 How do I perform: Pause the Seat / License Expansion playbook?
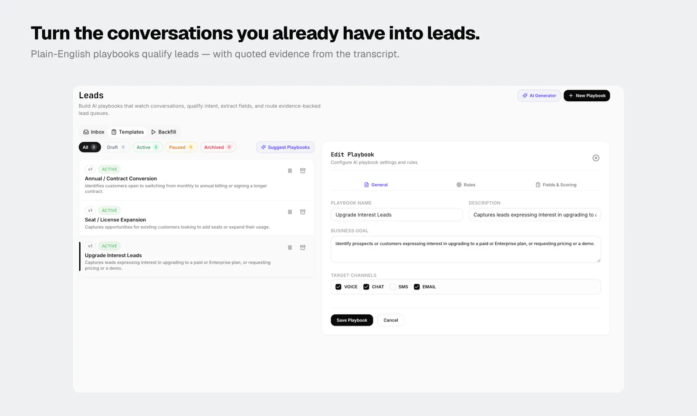click(290, 212)
